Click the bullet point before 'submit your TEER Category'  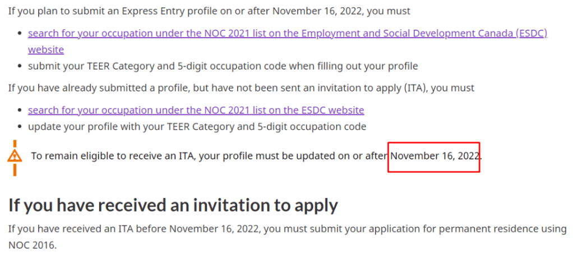(x=21, y=66)
